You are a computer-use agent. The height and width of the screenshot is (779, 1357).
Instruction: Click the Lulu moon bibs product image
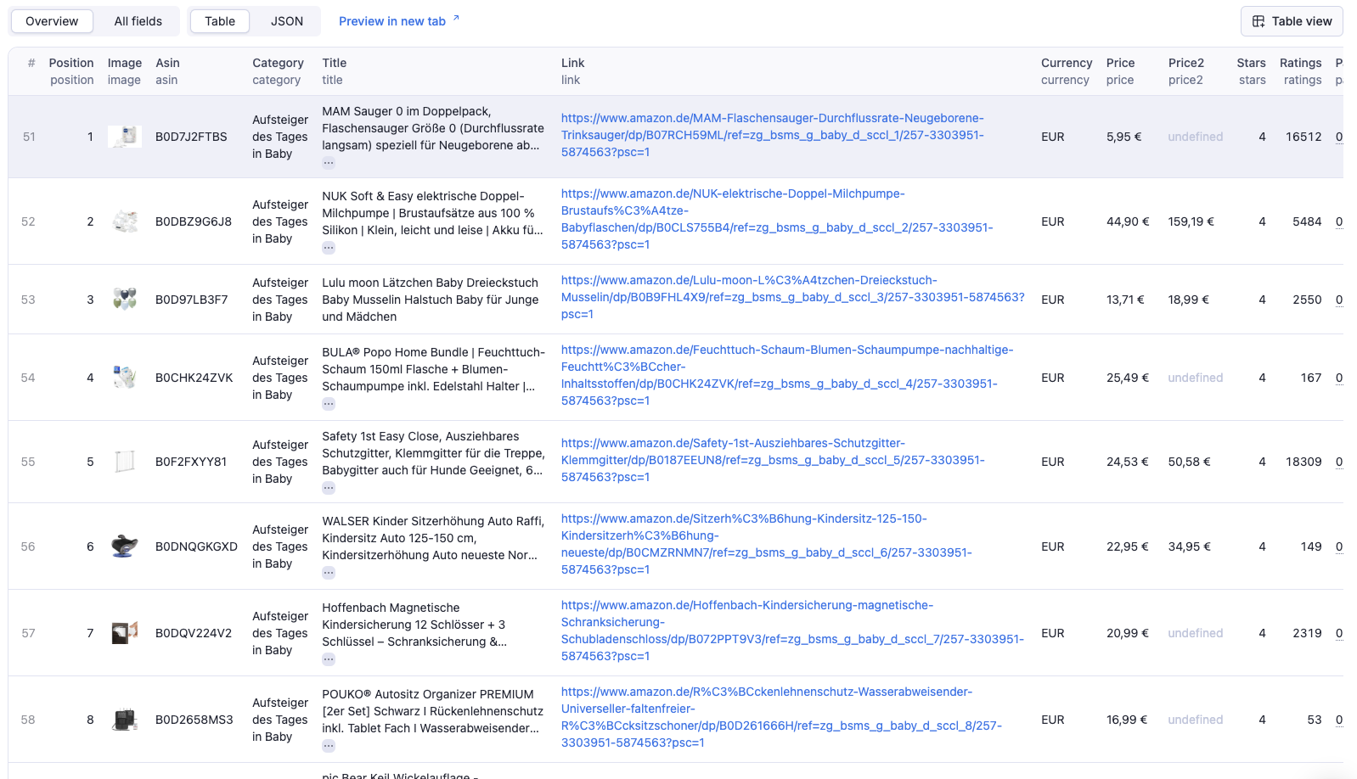125,300
